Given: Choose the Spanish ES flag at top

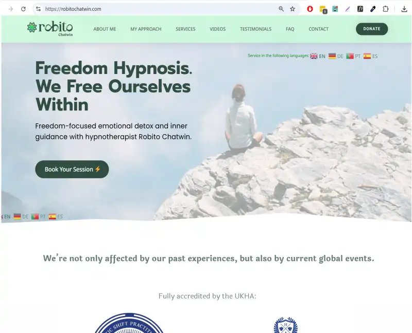Looking at the screenshot, I should pyautogui.click(x=370, y=56).
